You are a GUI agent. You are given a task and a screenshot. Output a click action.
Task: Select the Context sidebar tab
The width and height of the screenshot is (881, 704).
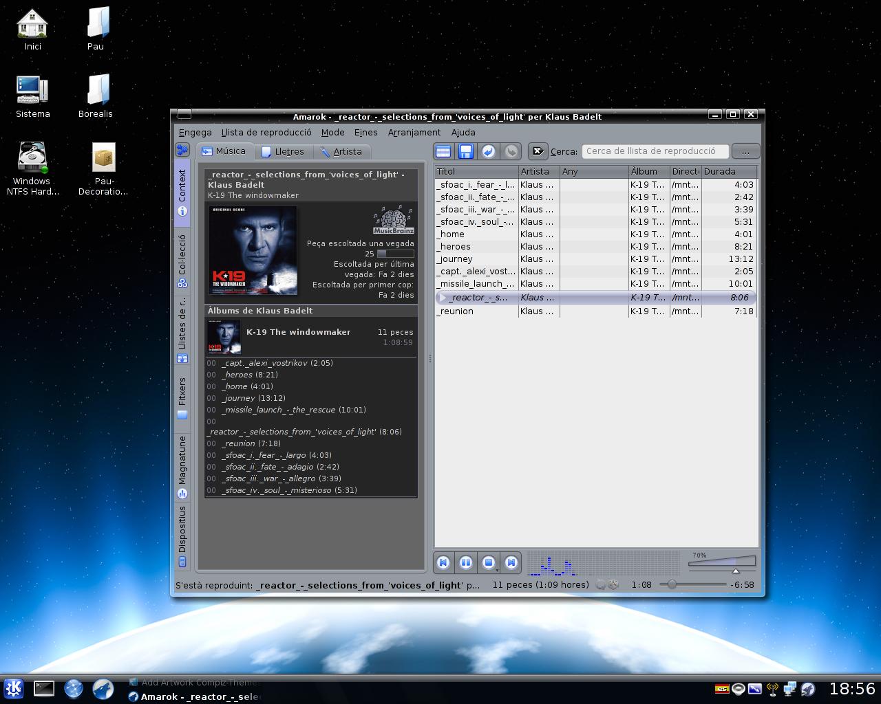[182, 192]
